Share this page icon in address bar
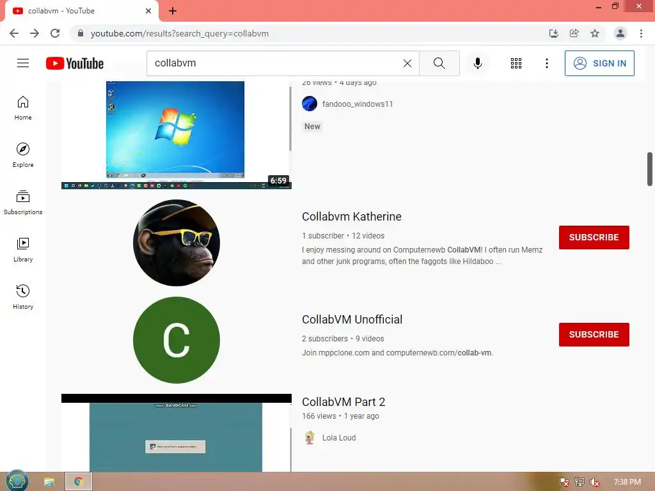Screen dimensions: 655x491 (x=574, y=33)
